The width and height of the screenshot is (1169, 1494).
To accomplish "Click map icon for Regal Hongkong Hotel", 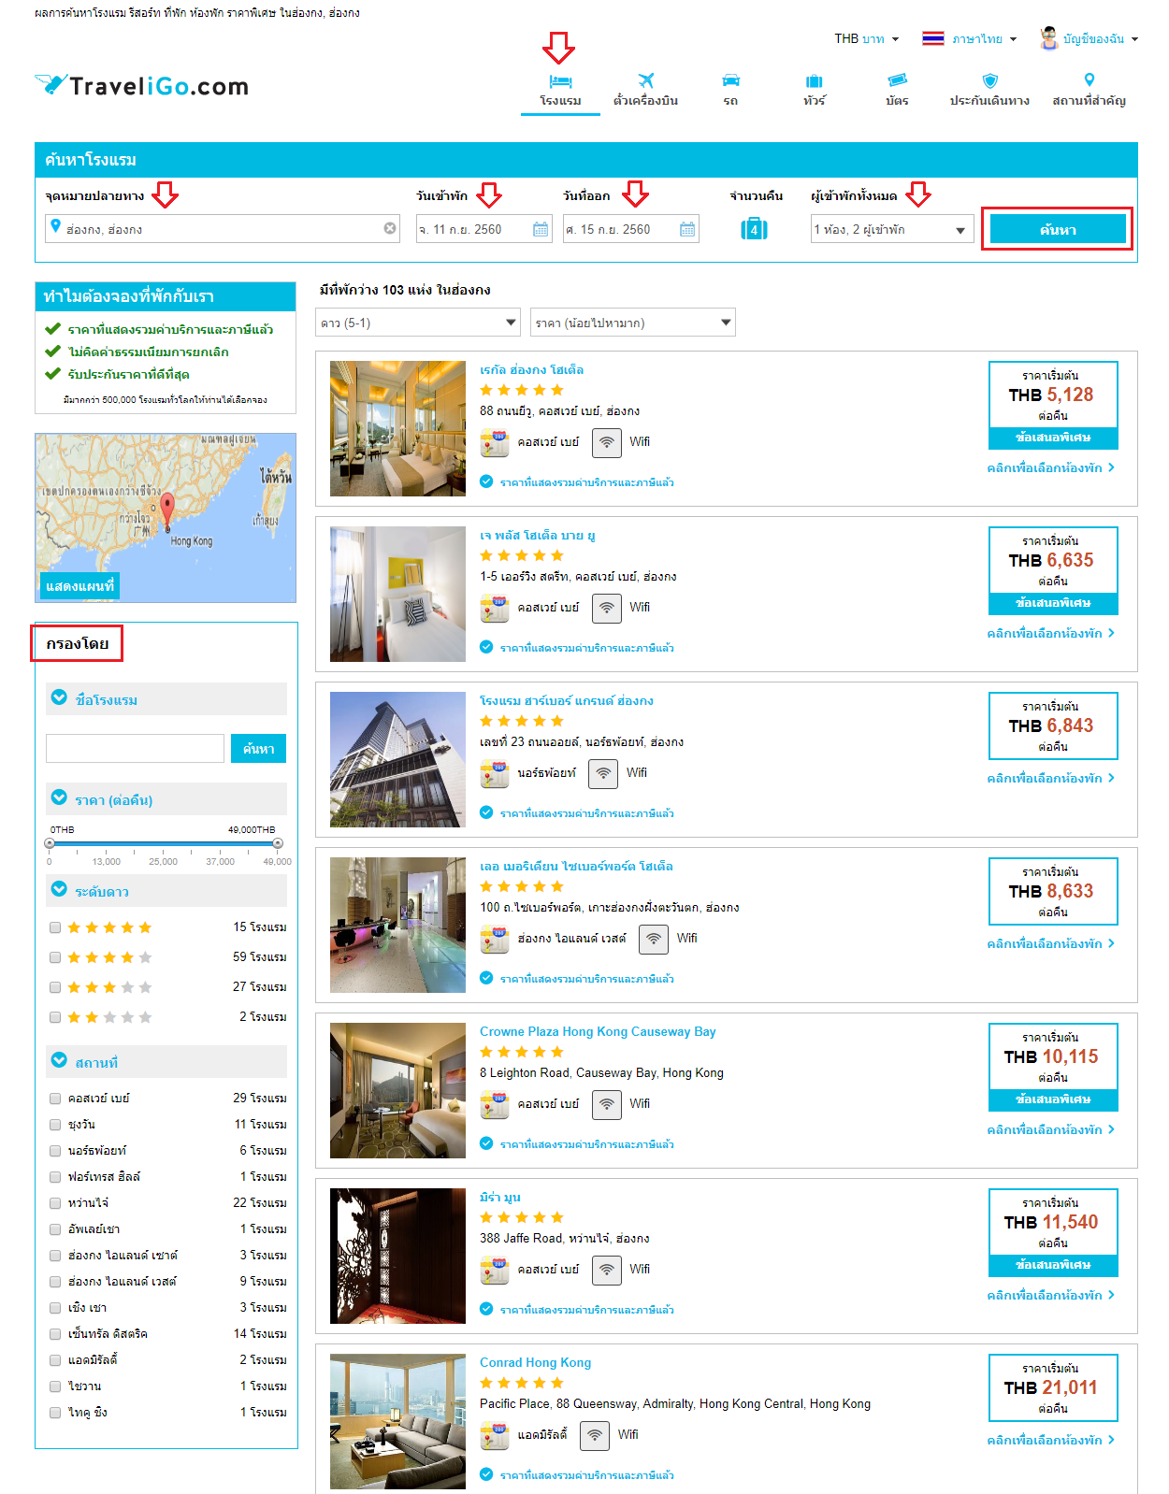I will pyautogui.click(x=494, y=442).
